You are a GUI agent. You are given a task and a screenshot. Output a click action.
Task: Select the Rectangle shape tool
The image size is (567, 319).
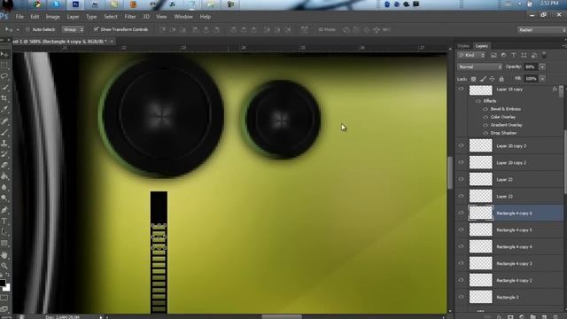coord(4,243)
